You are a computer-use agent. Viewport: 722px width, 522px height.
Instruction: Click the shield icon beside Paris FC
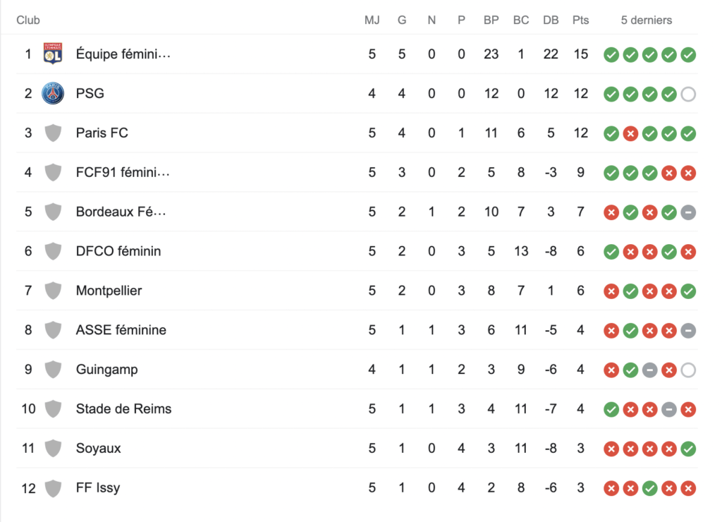click(x=53, y=133)
